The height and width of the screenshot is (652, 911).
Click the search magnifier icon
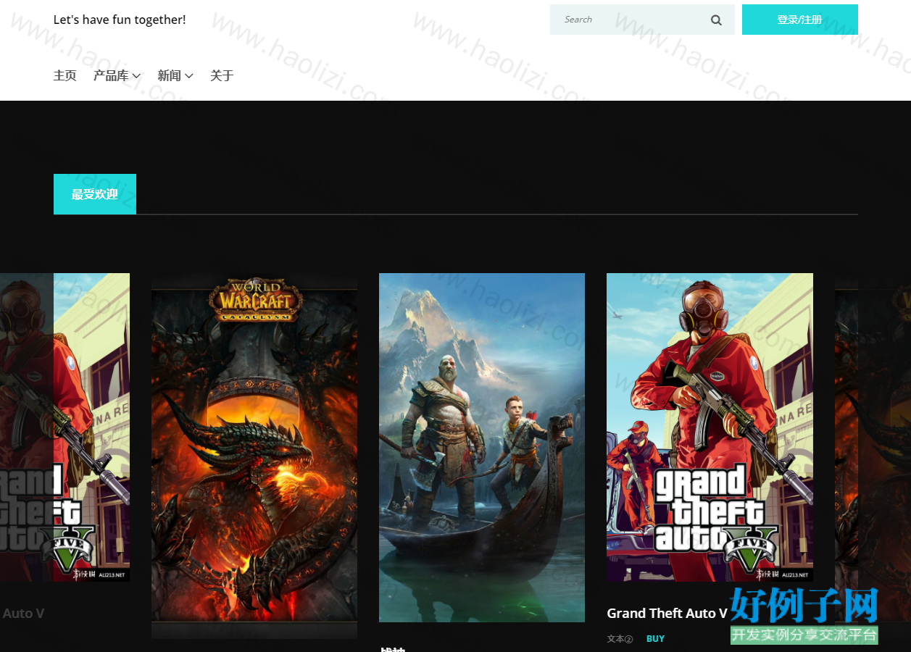click(x=716, y=20)
